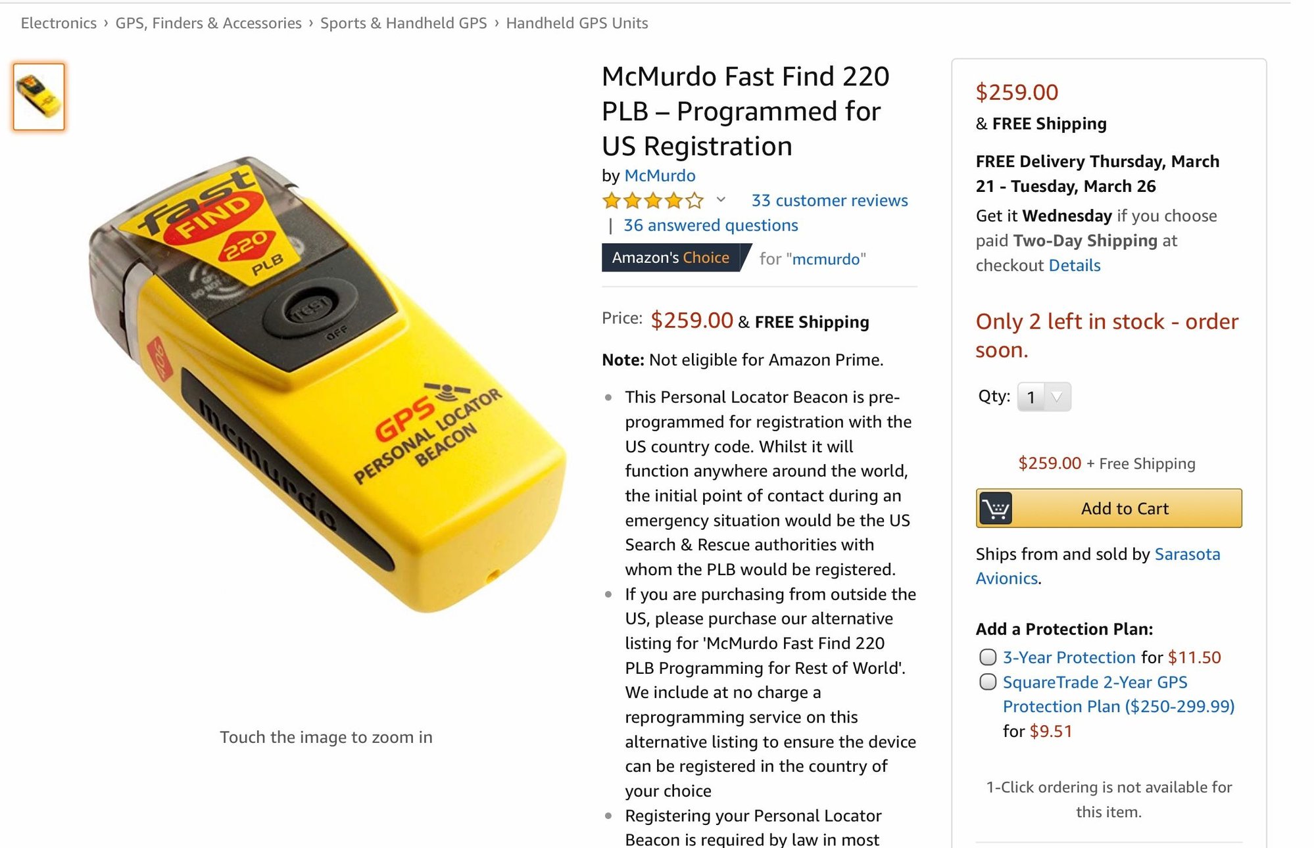Check the 3-Year Protection plan checkbox
The image size is (1314, 848).
point(988,657)
